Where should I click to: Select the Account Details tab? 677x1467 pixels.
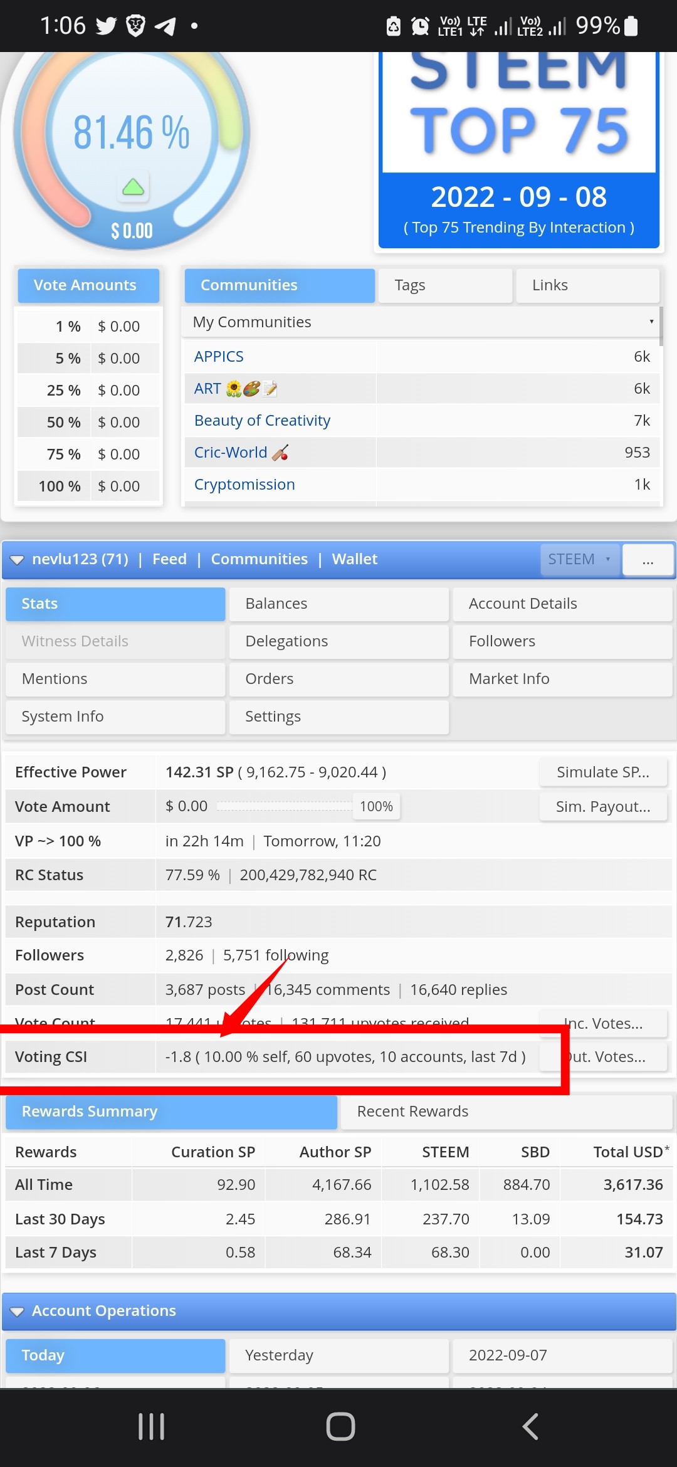pos(562,604)
